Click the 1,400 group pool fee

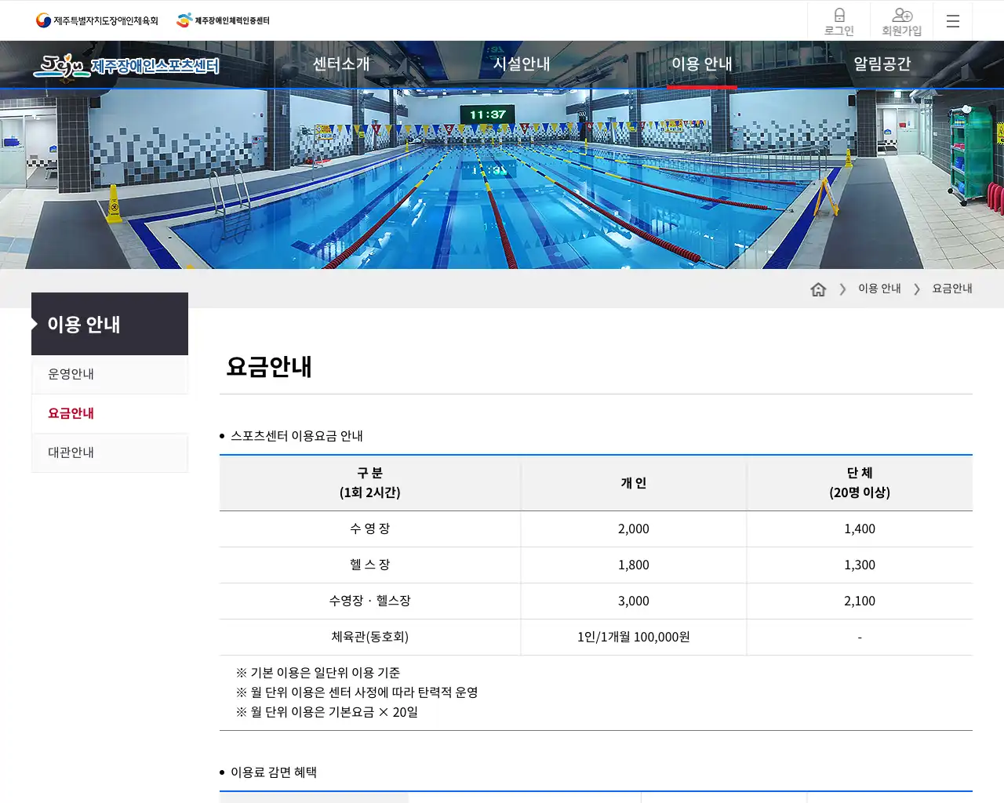860,529
